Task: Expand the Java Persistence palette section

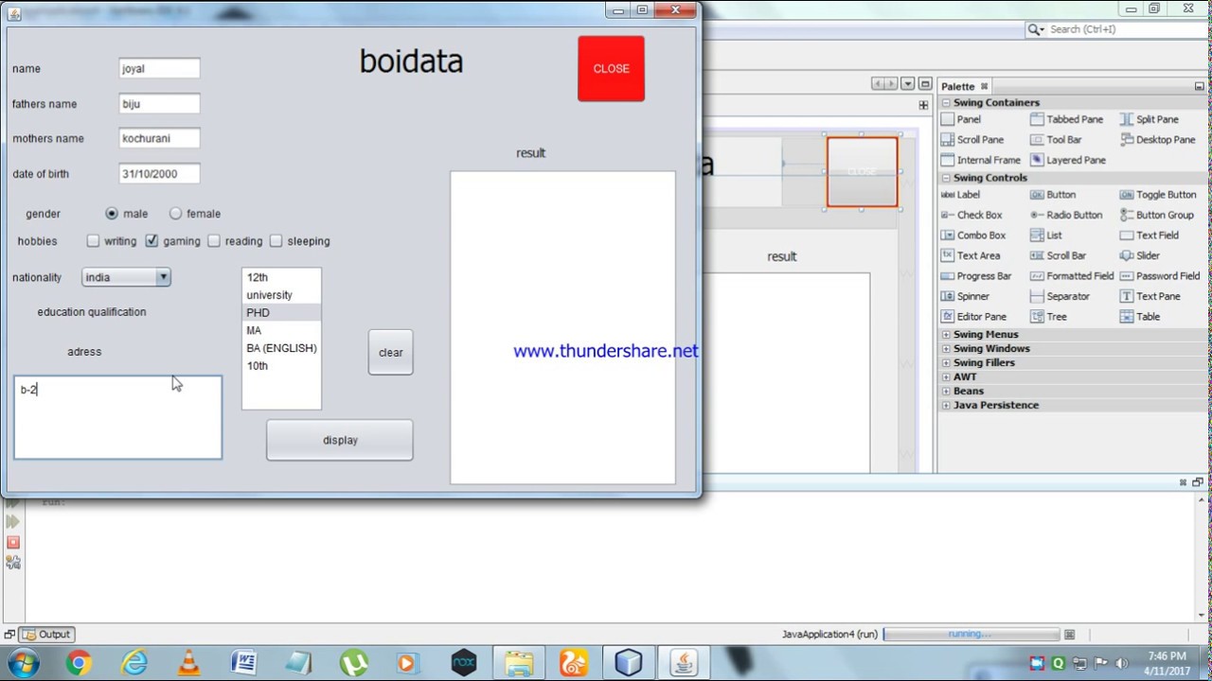Action: point(946,406)
